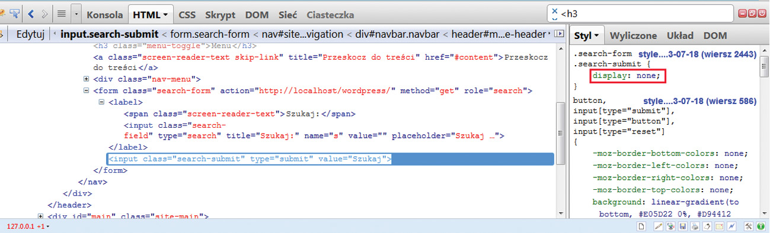Viewport: 770px width, 233px height.
Task: Activate the element inspect pointer tool
Action: tap(14, 14)
